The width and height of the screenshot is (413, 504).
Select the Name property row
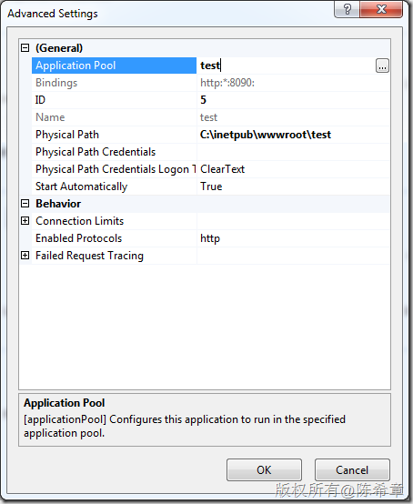(x=210, y=117)
